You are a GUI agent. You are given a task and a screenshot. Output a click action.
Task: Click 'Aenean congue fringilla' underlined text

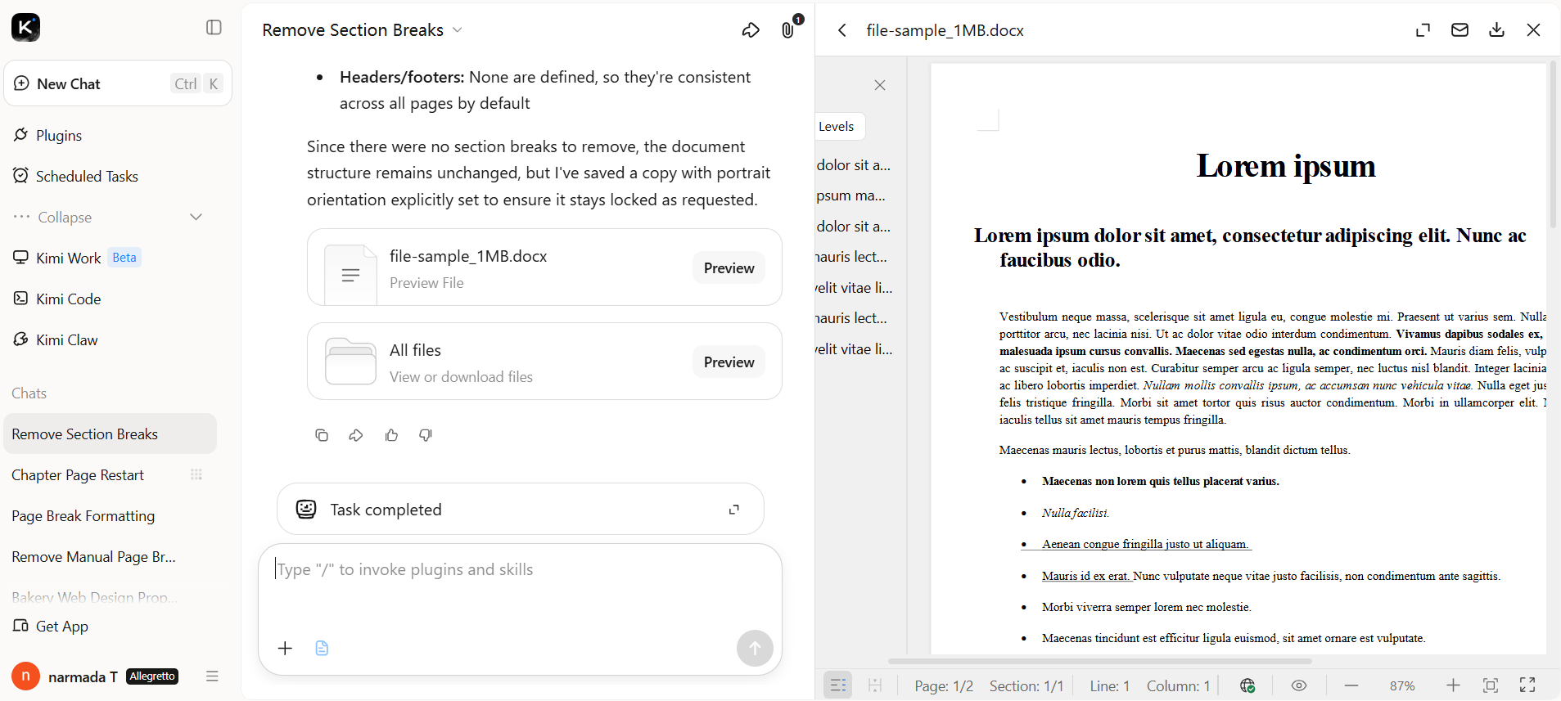click(1145, 544)
